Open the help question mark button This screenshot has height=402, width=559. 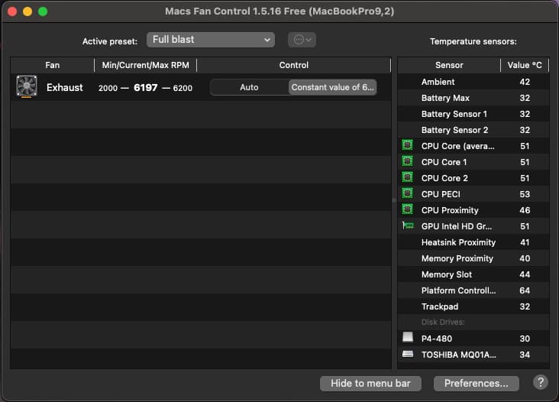point(541,382)
